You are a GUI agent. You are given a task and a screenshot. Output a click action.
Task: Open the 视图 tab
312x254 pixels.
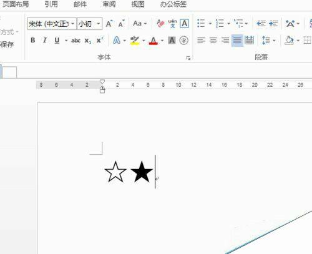point(138,4)
